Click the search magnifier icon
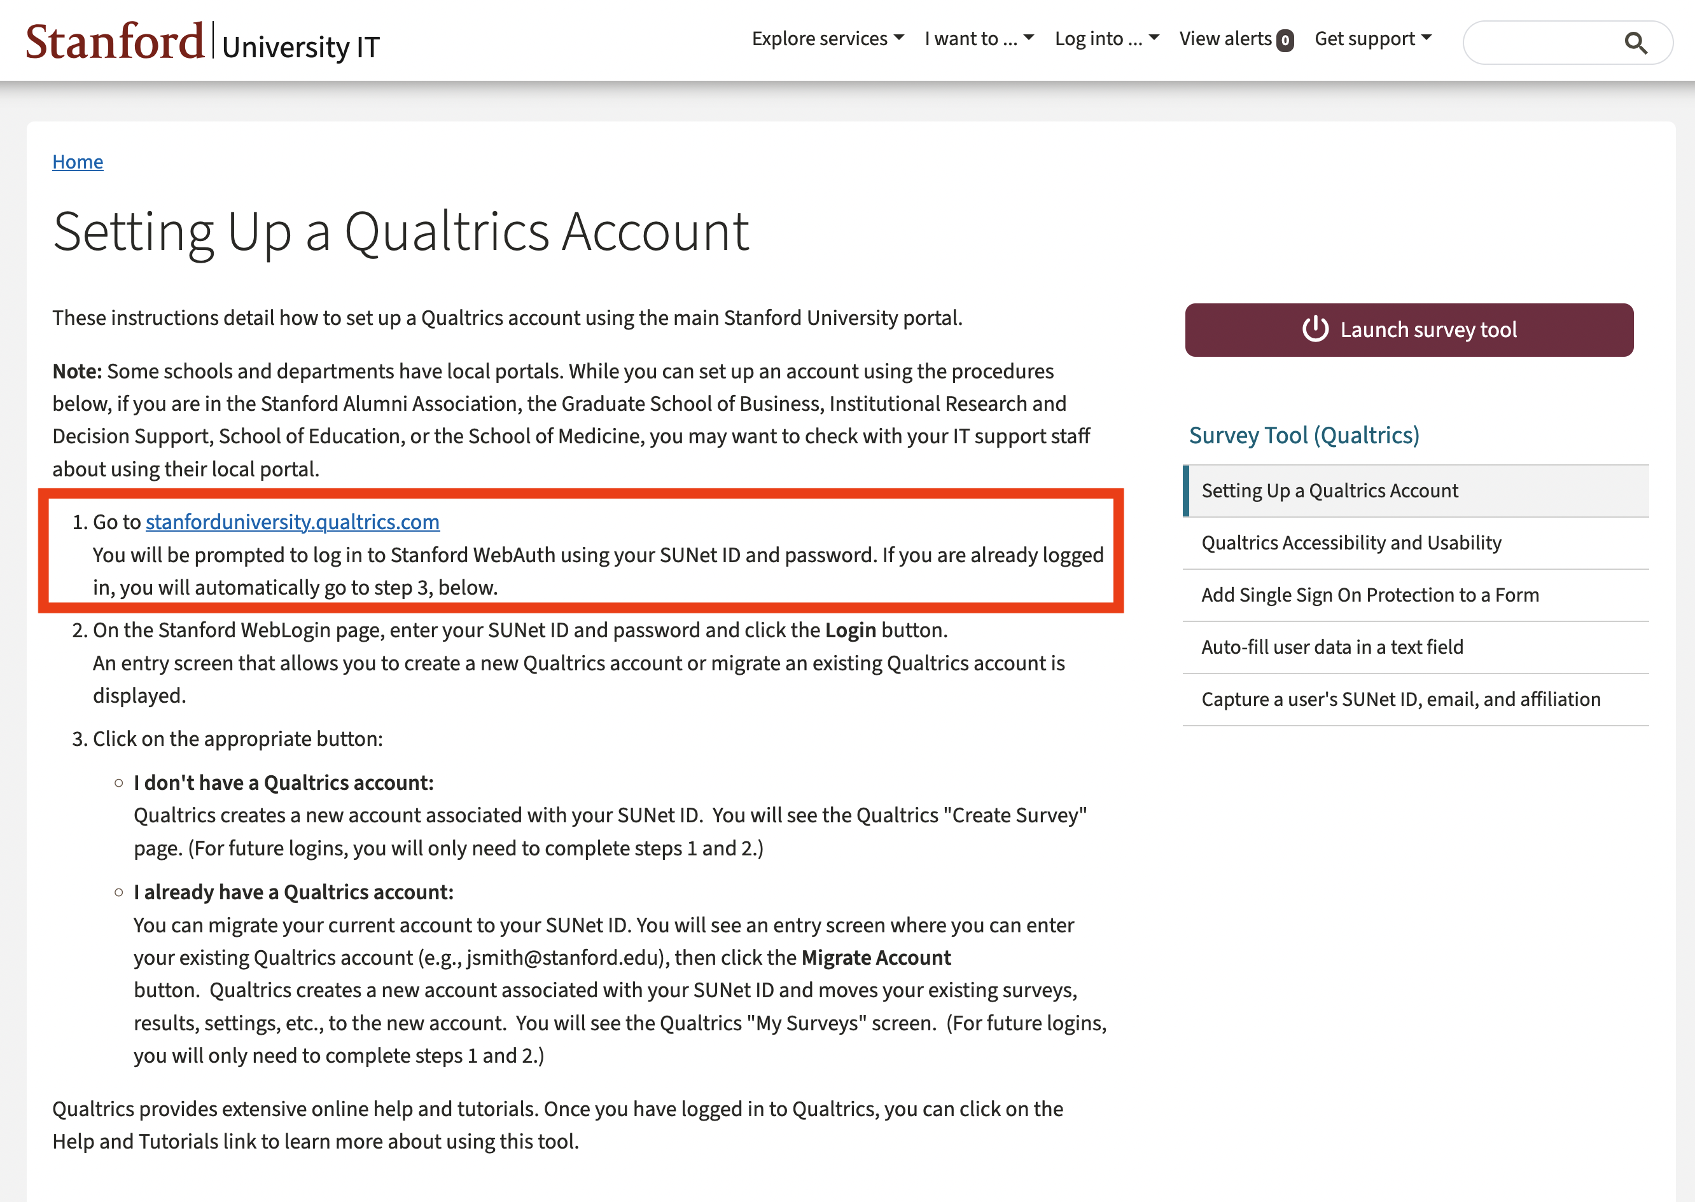Viewport: 1695px width, 1202px height. (x=1635, y=43)
